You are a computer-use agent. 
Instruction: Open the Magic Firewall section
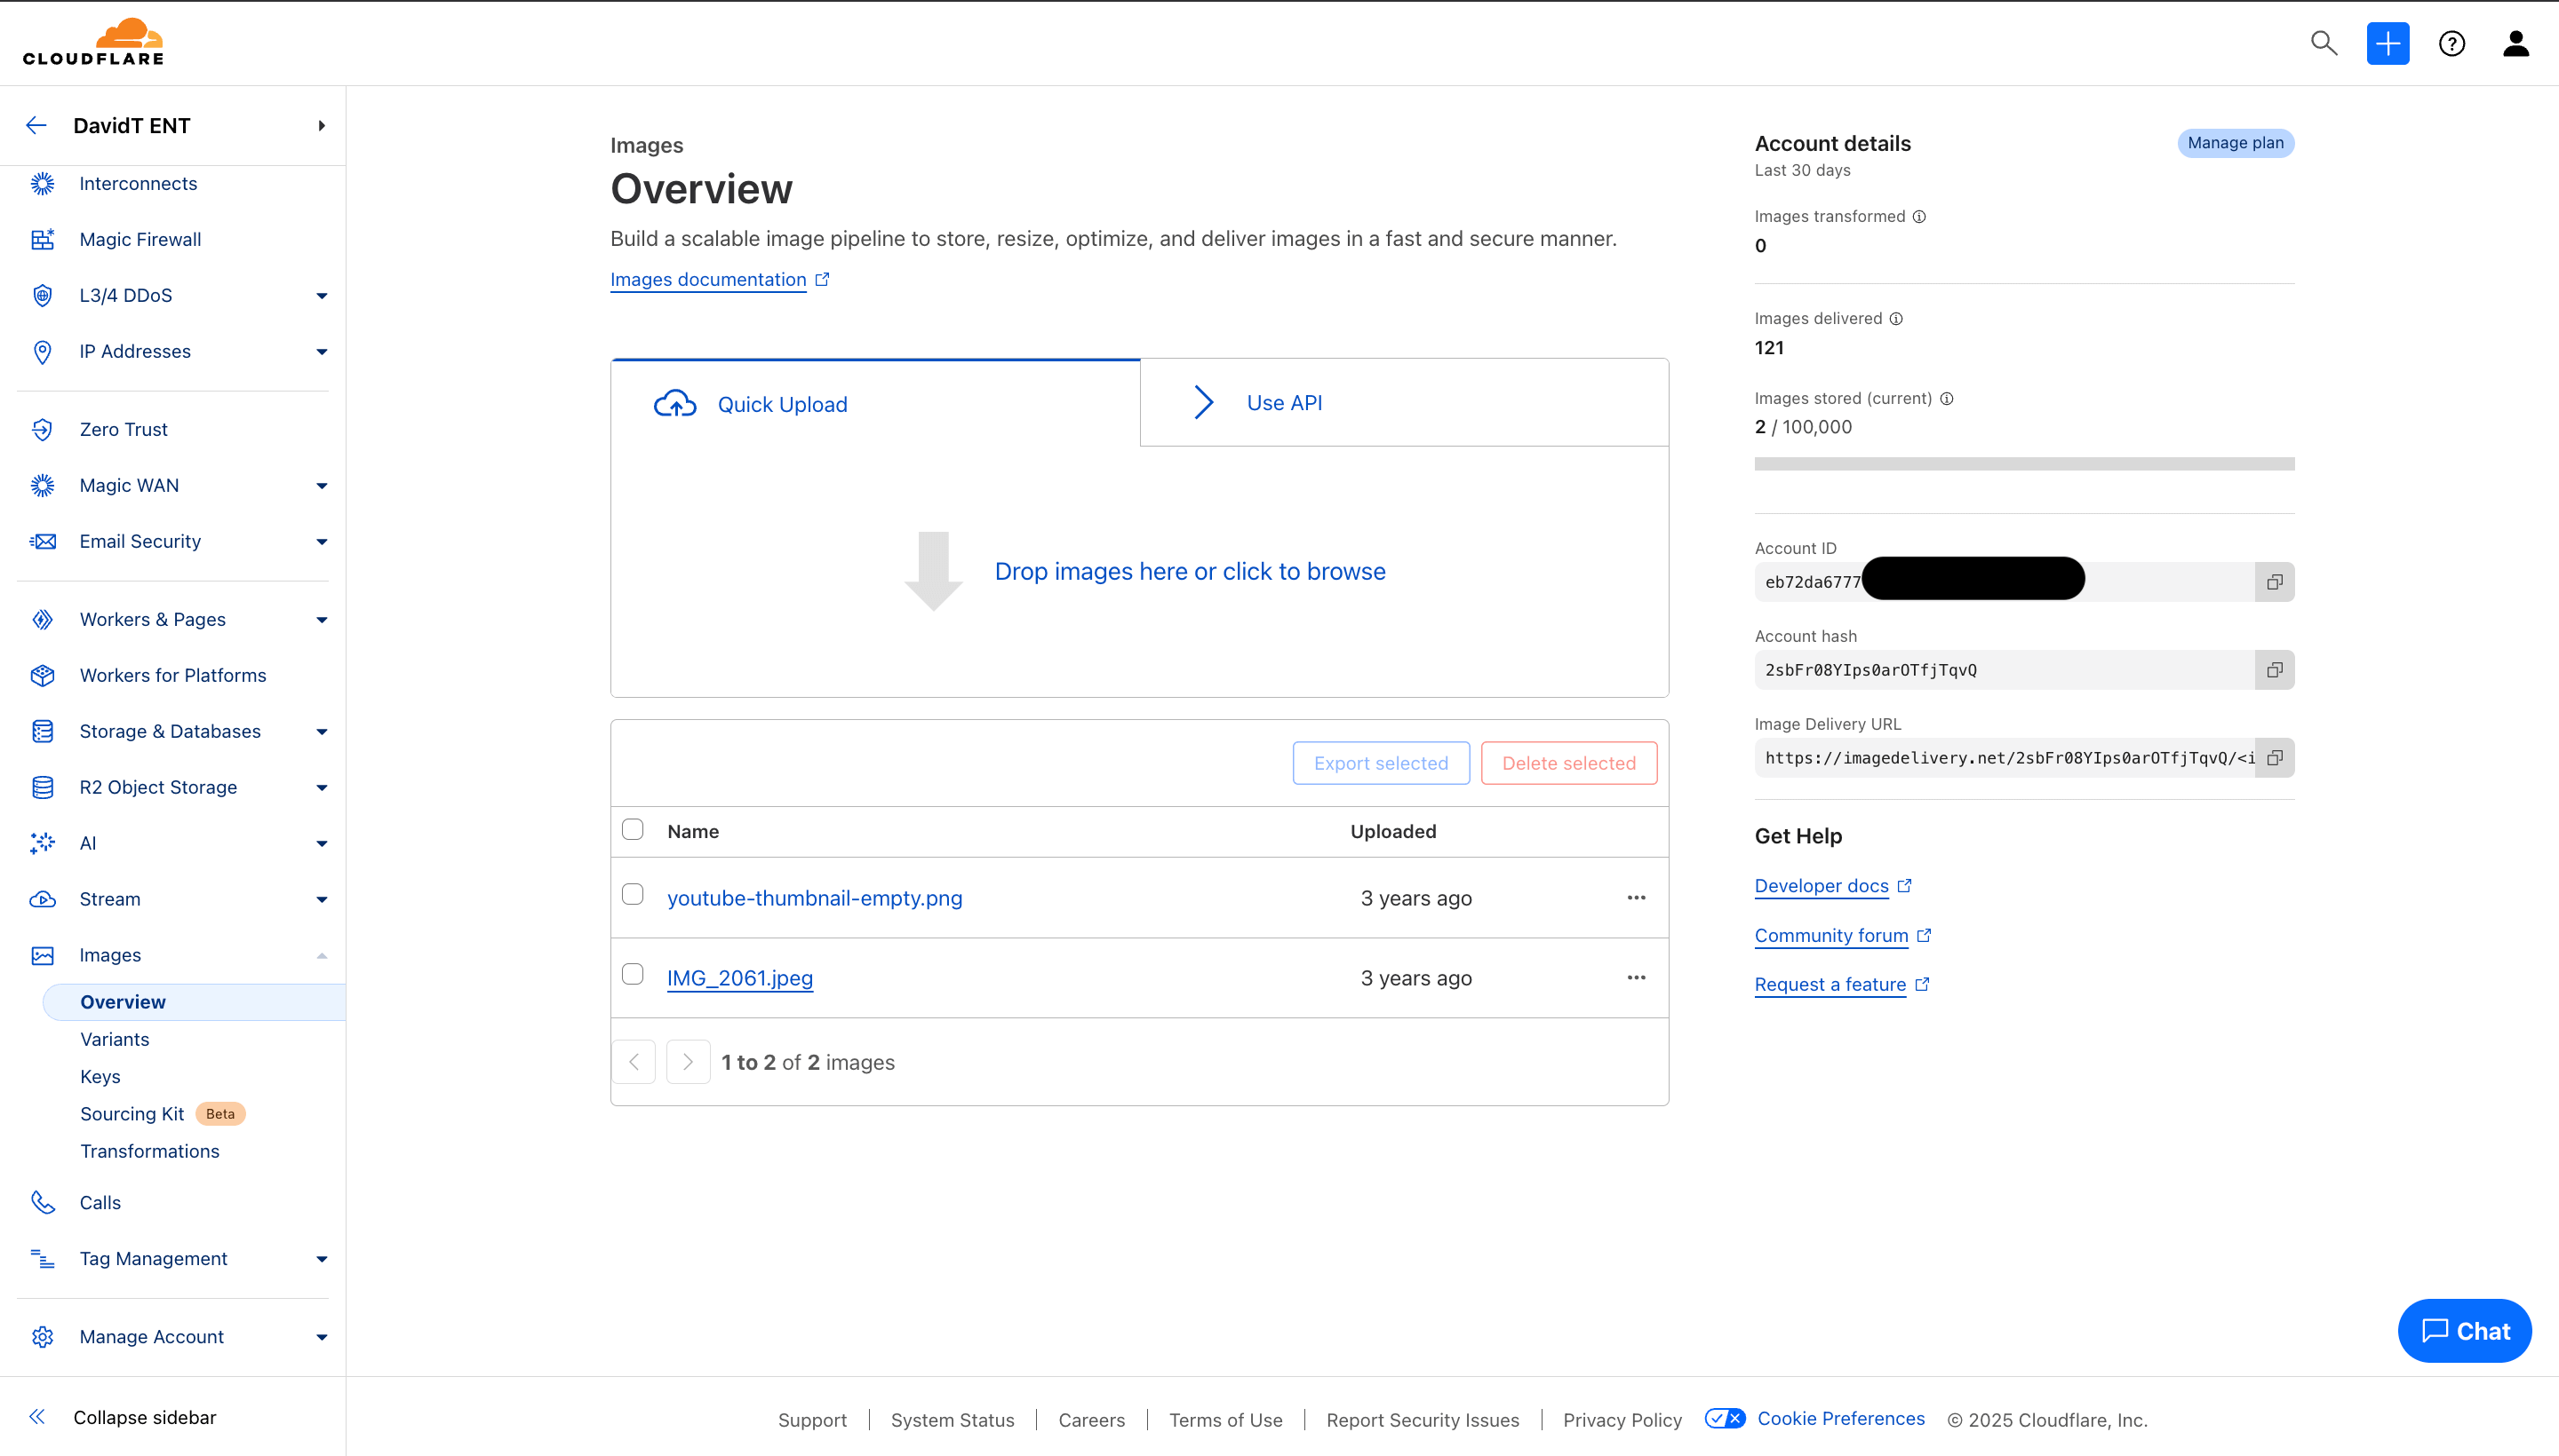point(140,239)
